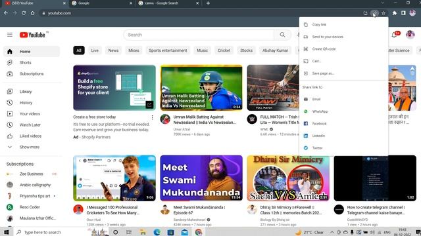Open Zee Business subscription channel
The width and height of the screenshot is (421, 236).
click(x=32, y=174)
